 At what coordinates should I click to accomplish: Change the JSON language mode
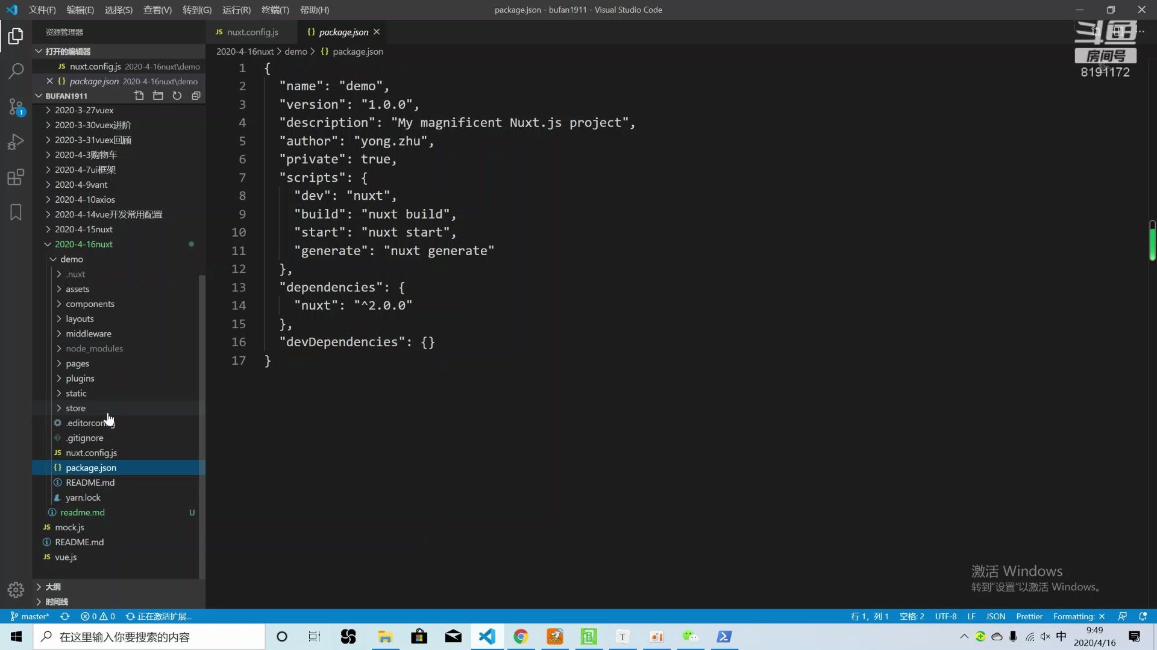click(996, 616)
